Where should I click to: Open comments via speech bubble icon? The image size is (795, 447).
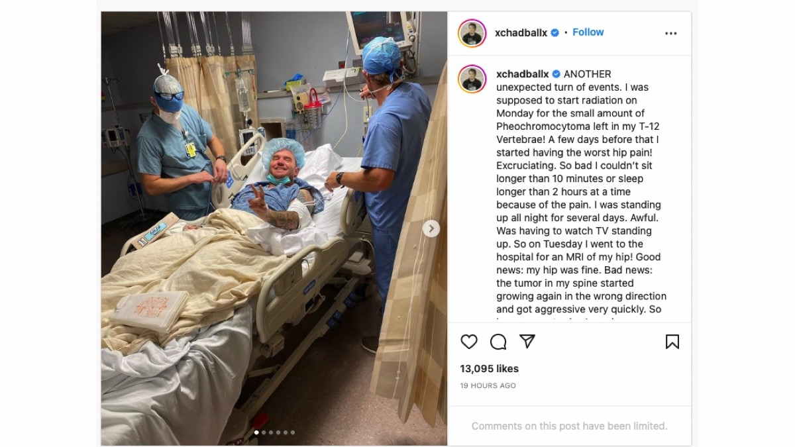[498, 342]
